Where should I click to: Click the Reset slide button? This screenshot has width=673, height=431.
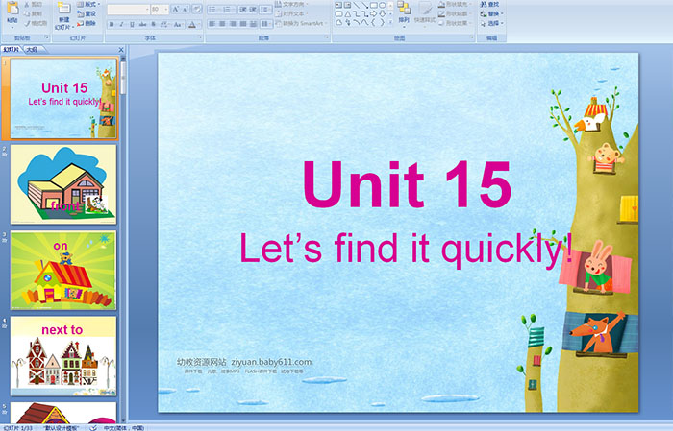click(87, 13)
